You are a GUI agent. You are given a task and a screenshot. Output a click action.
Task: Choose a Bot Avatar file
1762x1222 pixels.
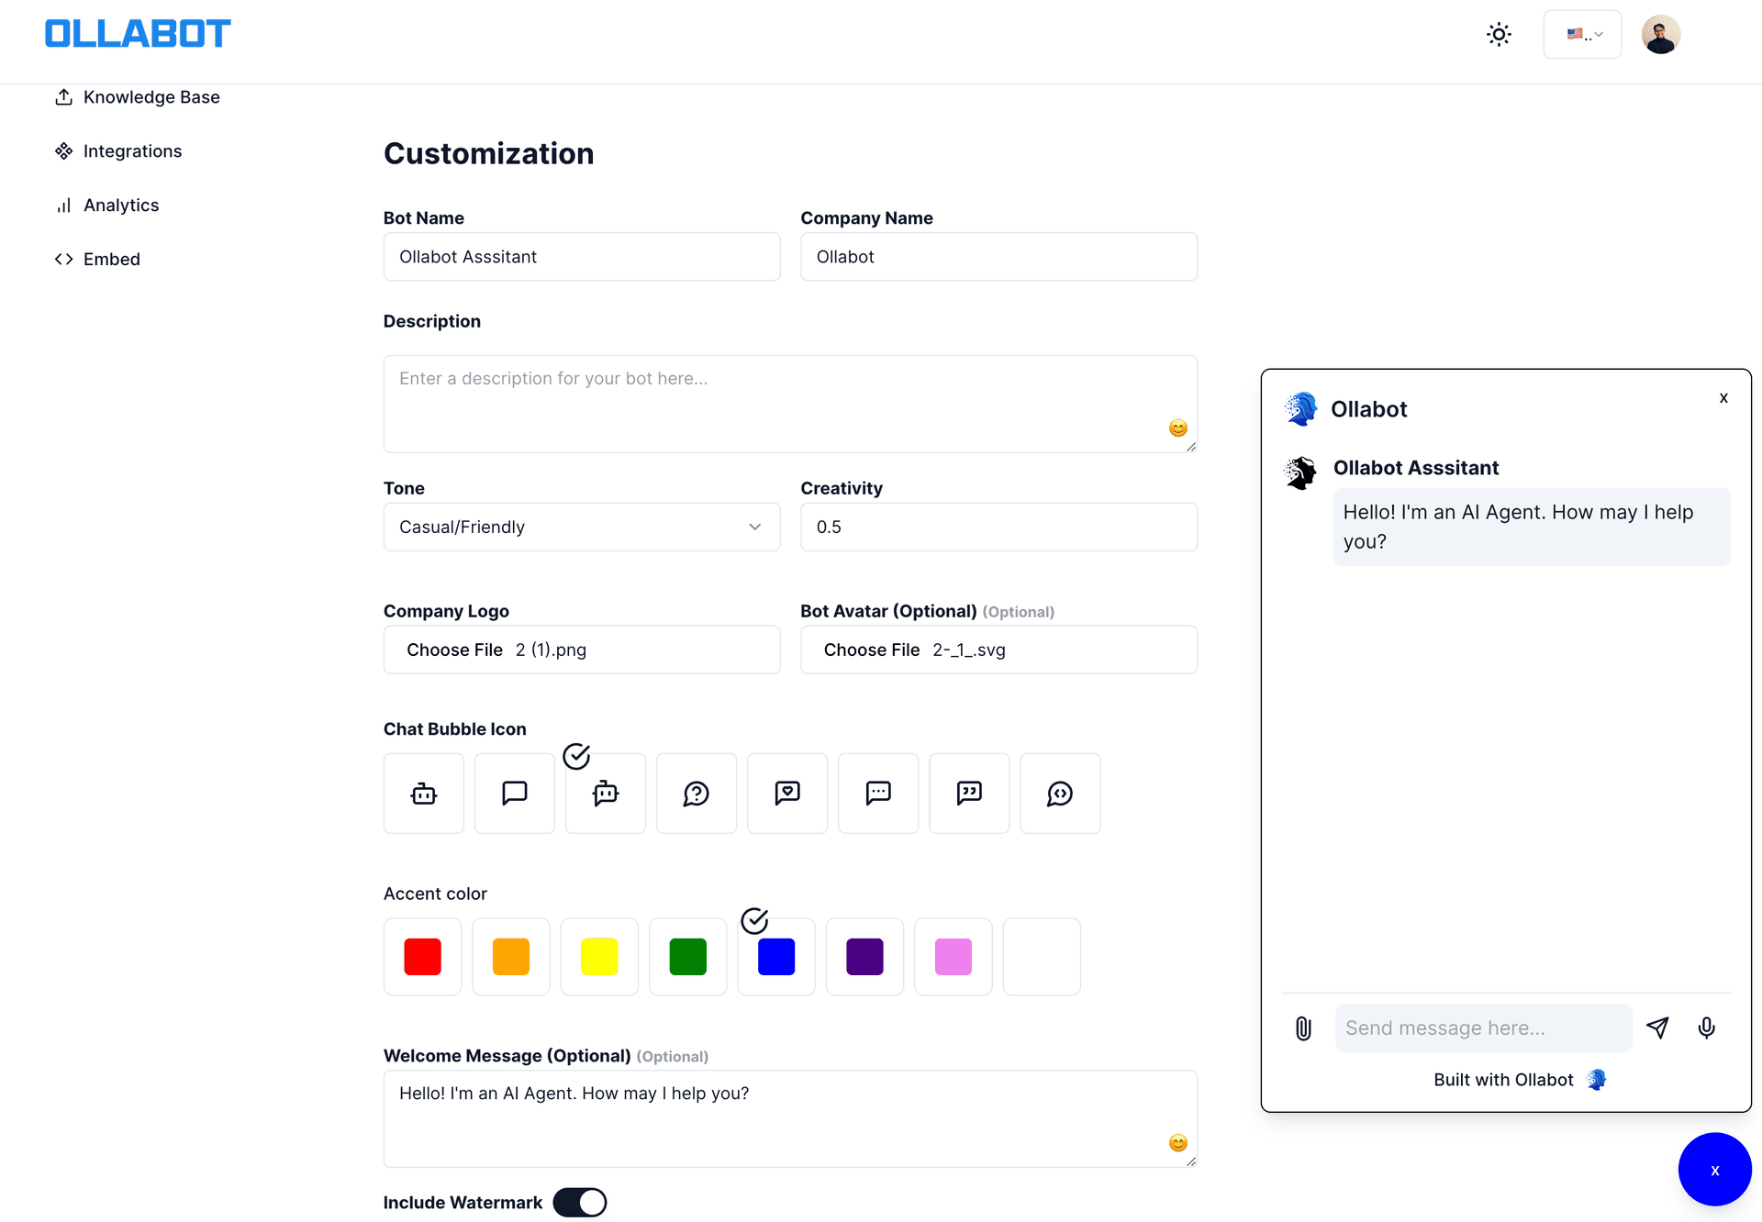(x=998, y=650)
